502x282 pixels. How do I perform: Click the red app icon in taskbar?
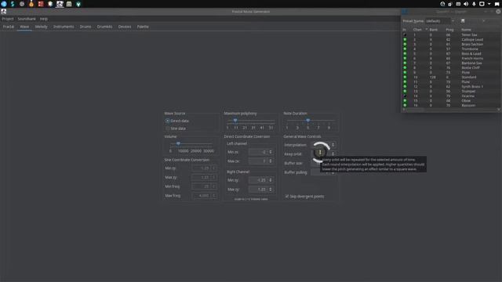tap(41, 4)
